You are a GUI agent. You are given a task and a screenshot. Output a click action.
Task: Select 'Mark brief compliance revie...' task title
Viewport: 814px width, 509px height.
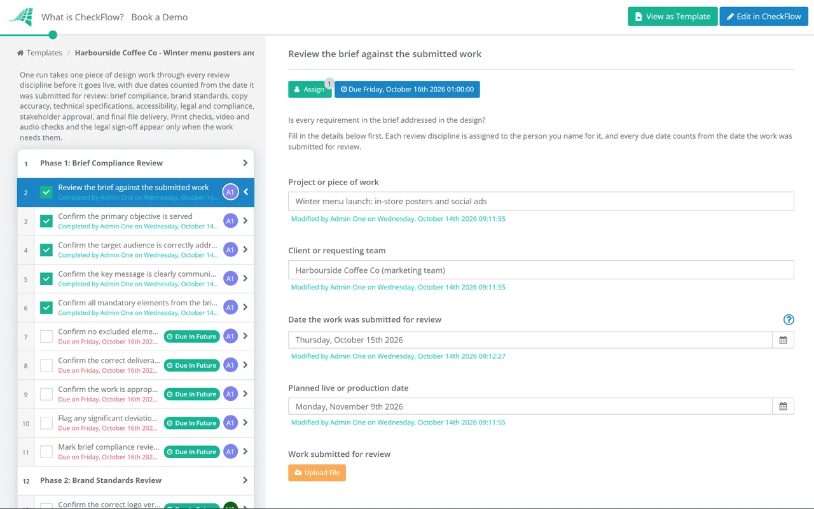click(x=108, y=447)
